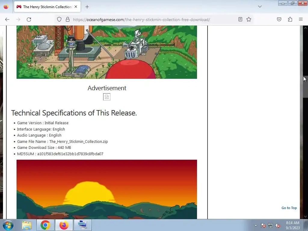
Task: Click the forward navigation arrow
Action: pos(18,20)
